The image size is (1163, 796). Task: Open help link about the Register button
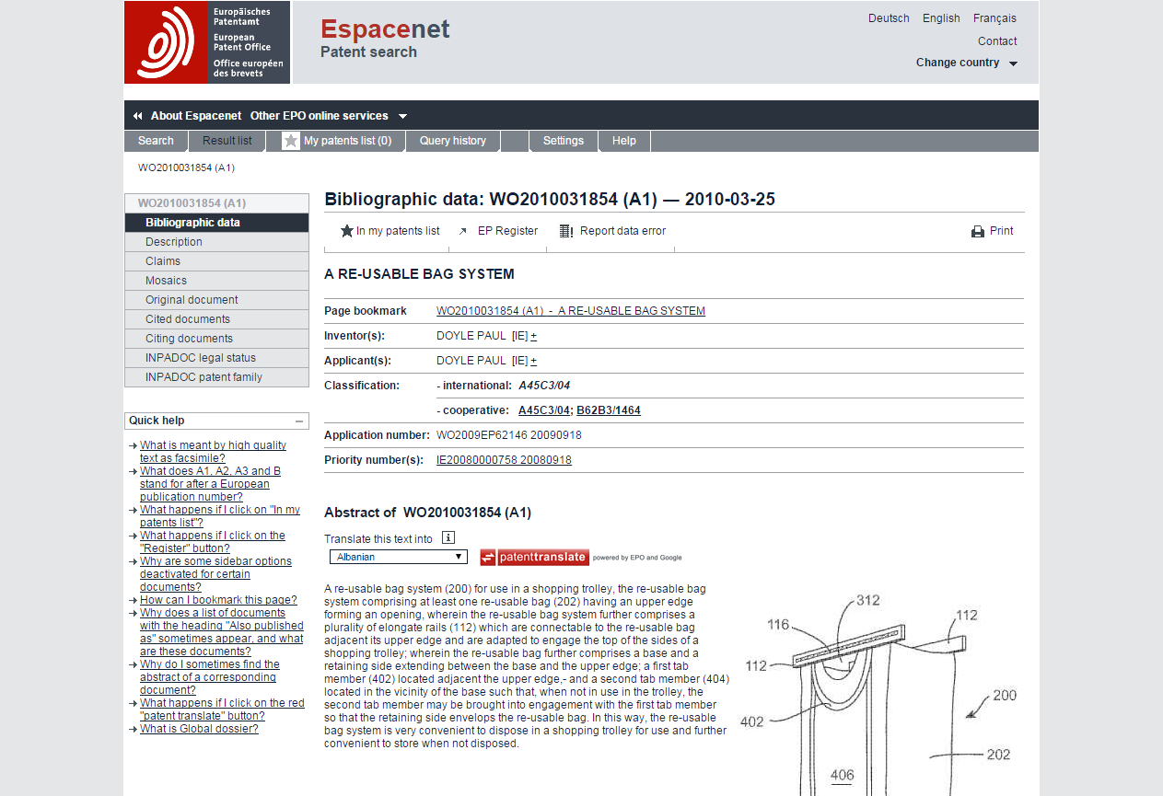tap(213, 542)
